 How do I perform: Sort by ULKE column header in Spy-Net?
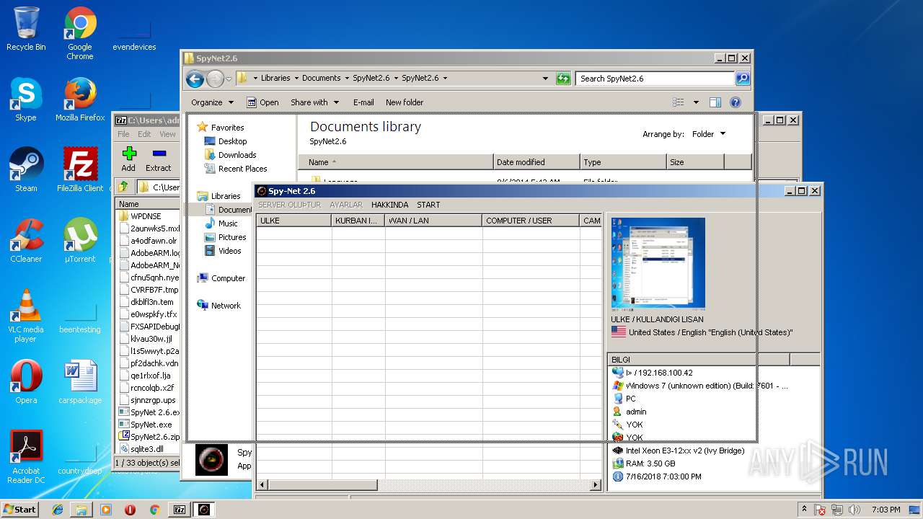[x=294, y=221]
